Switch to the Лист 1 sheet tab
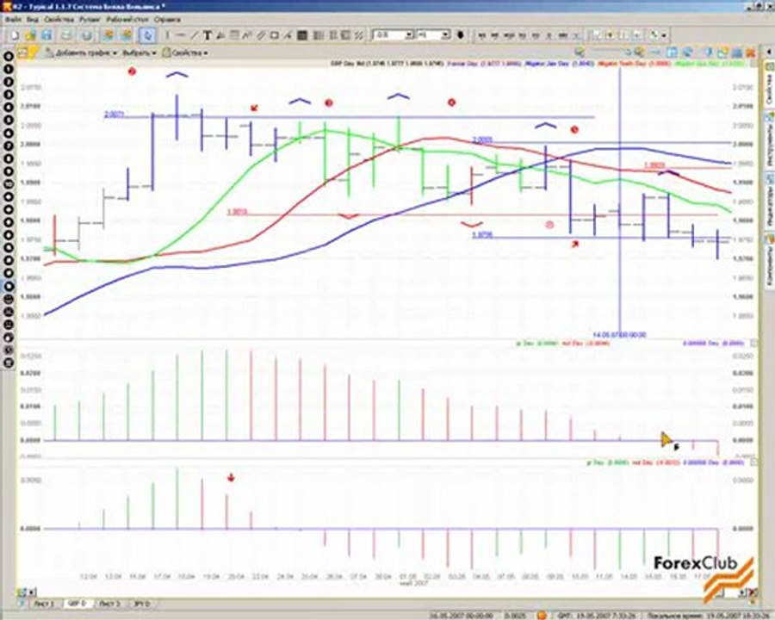 [45, 604]
